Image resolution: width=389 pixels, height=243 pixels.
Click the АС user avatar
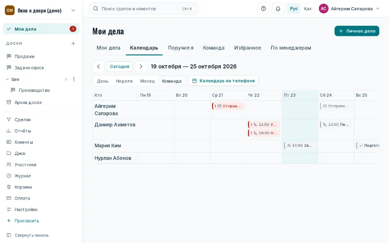[x=323, y=9]
